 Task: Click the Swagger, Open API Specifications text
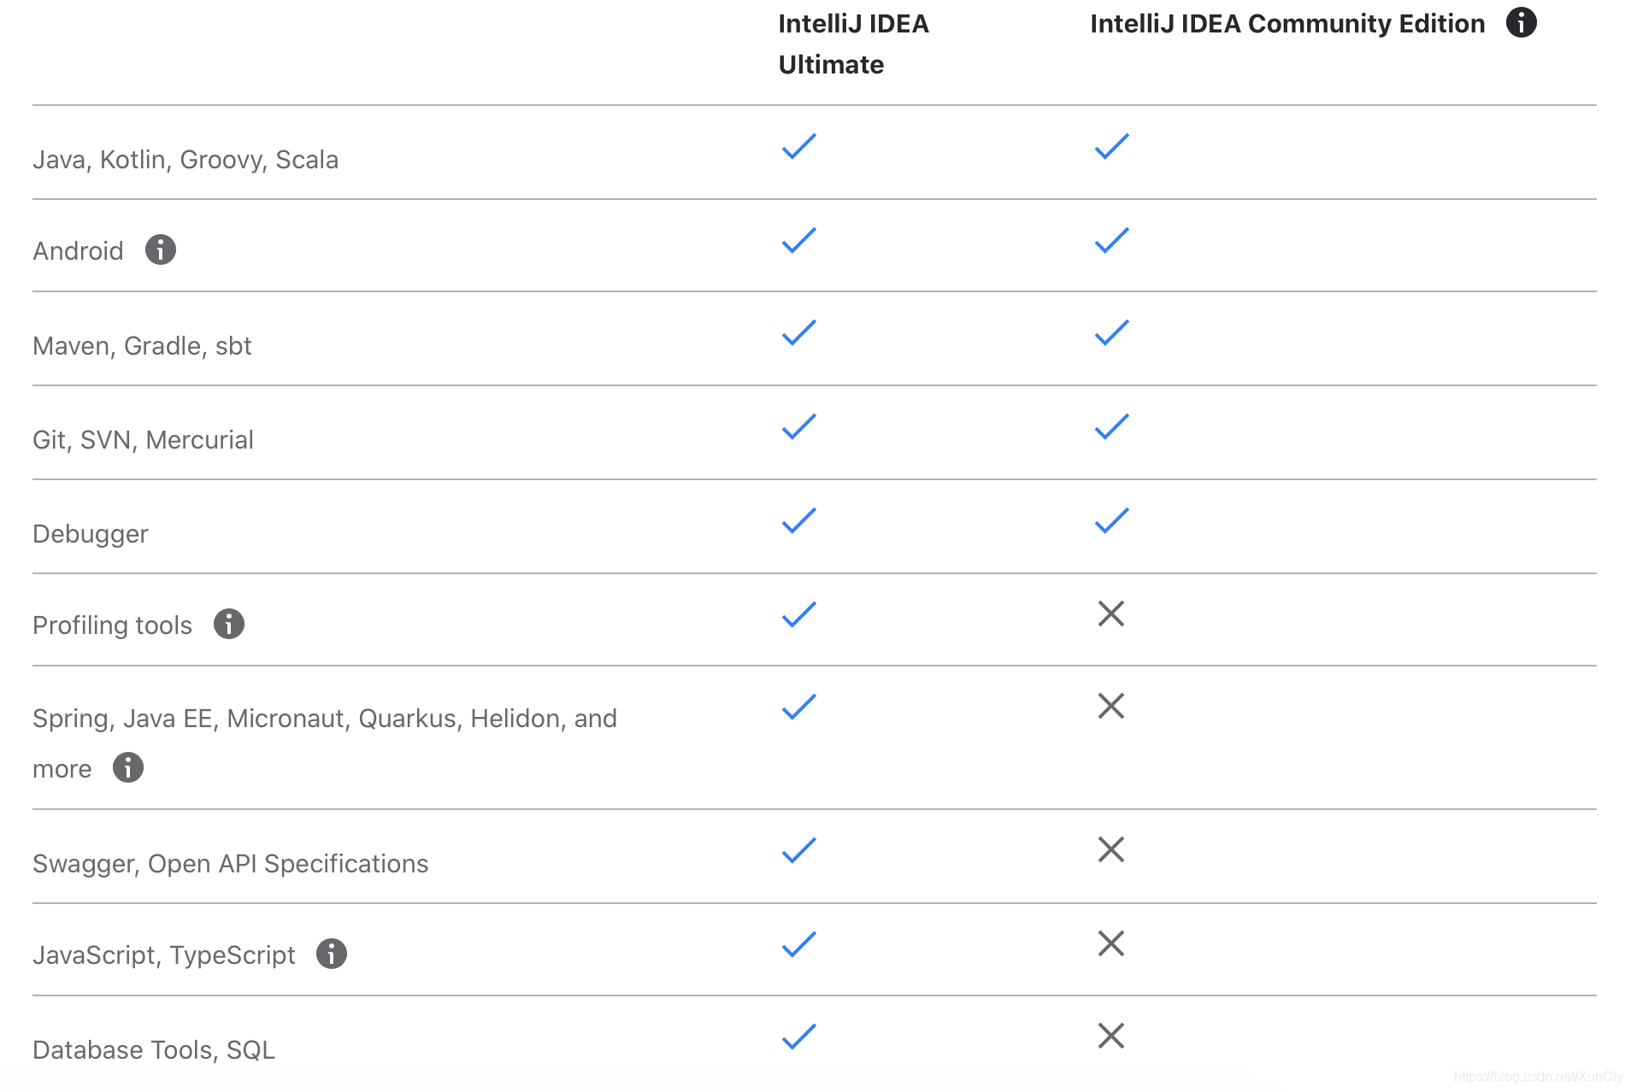pyautogui.click(x=230, y=864)
